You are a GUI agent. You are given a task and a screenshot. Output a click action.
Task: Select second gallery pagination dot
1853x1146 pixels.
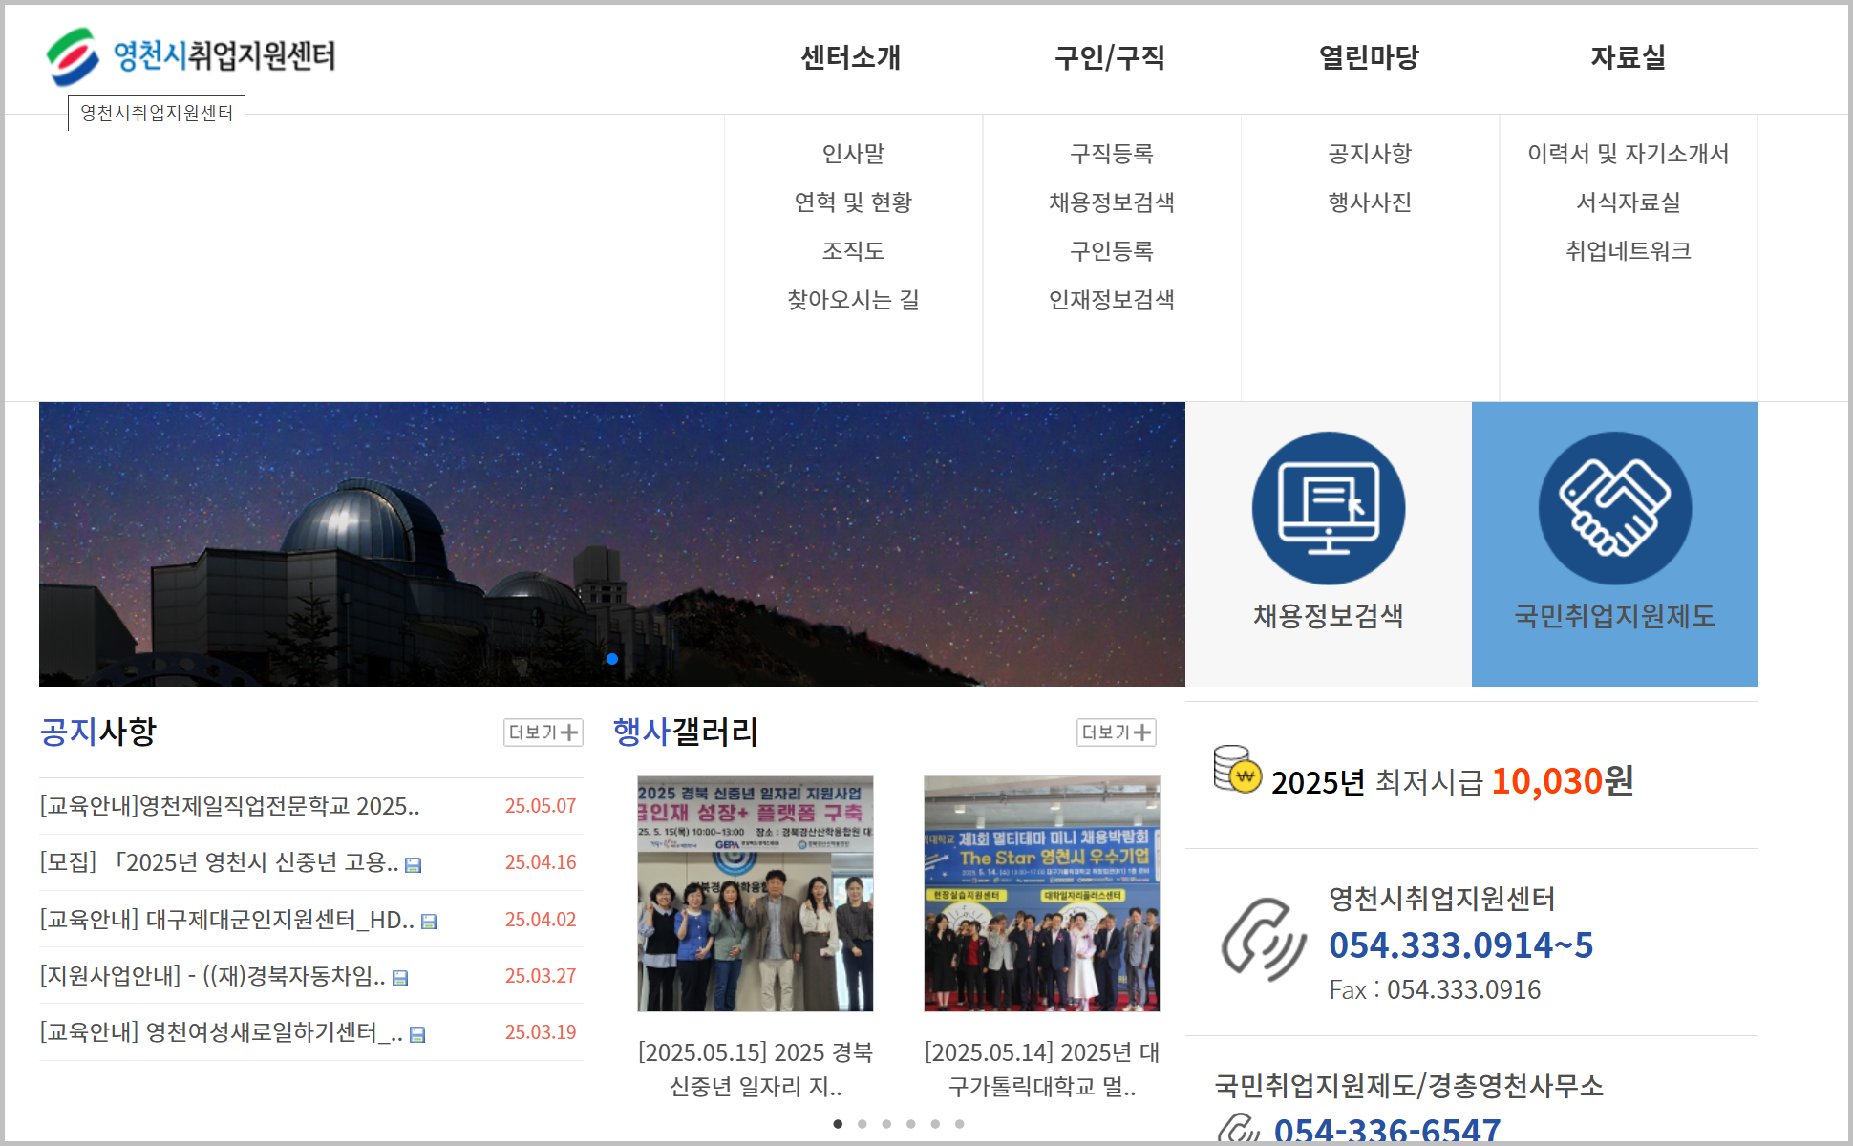(x=863, y=1124)
